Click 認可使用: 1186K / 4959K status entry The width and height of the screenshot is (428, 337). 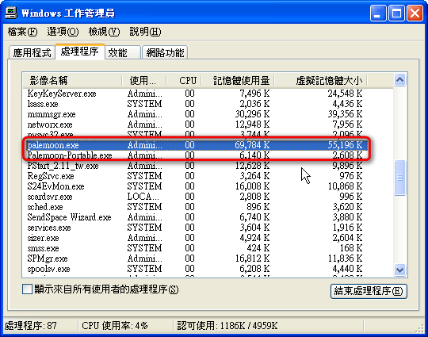coord(227,326)
